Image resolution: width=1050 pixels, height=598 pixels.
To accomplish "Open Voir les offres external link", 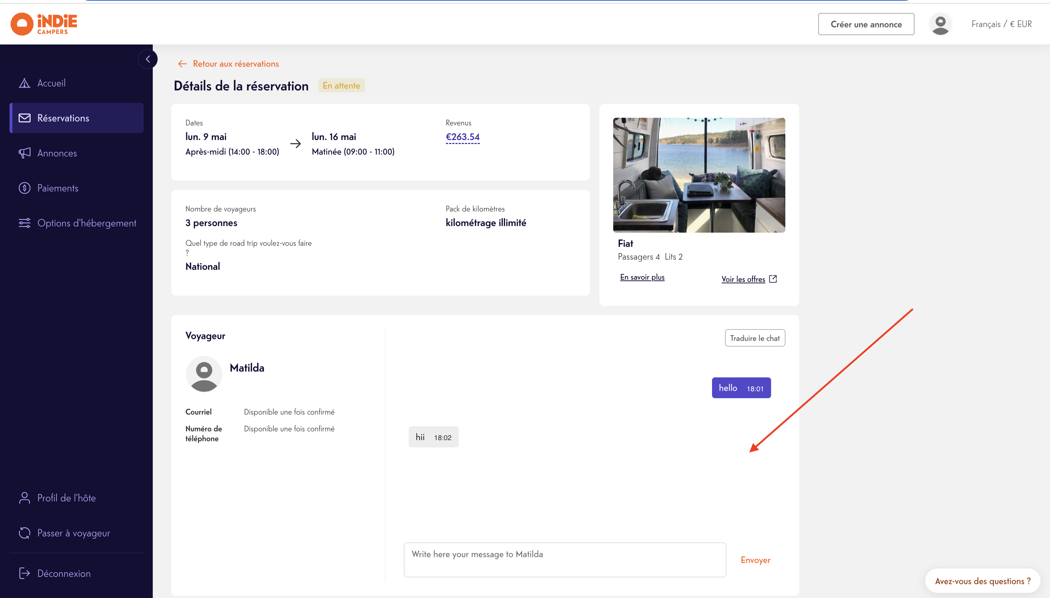I will [749, 279].
